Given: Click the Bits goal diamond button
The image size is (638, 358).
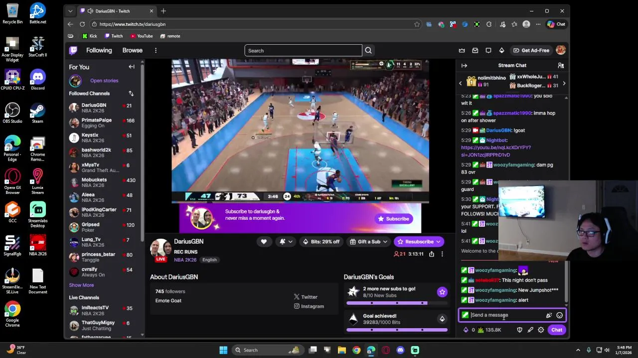Looking at the screenshot, I should tap(442, 319).
